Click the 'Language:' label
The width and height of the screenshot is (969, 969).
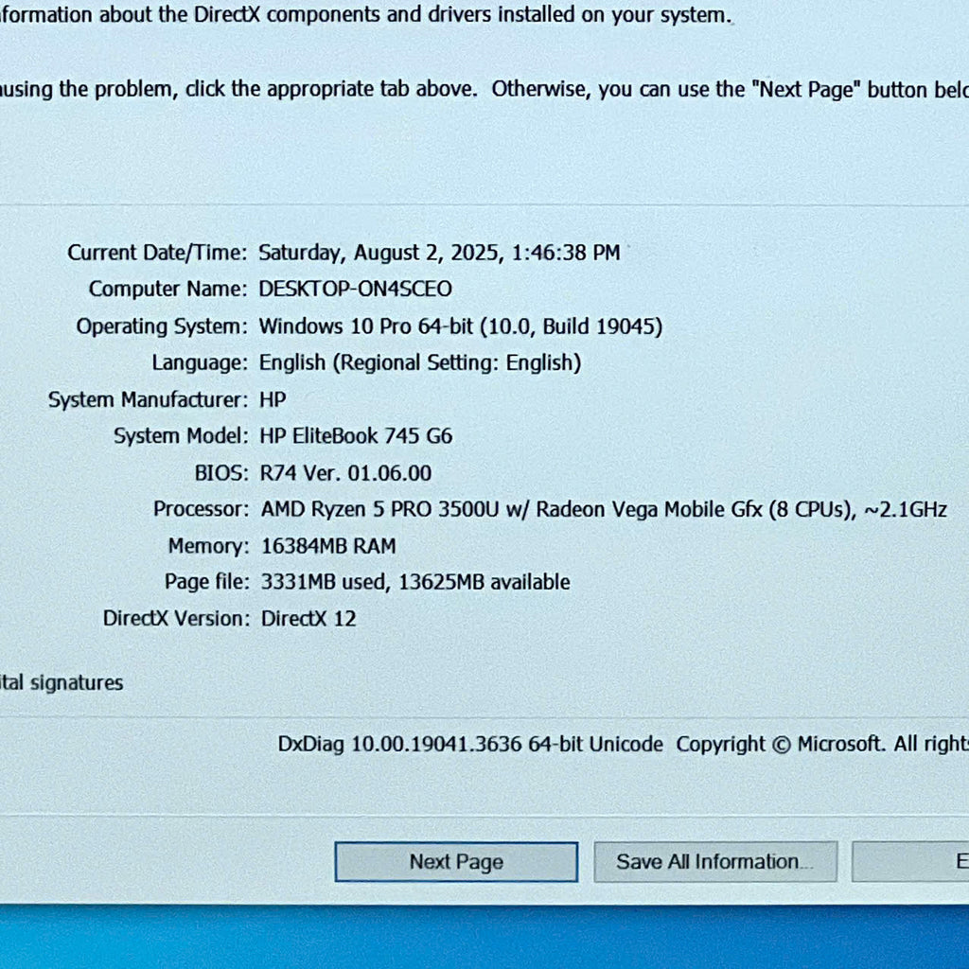(x=201, y=363)
